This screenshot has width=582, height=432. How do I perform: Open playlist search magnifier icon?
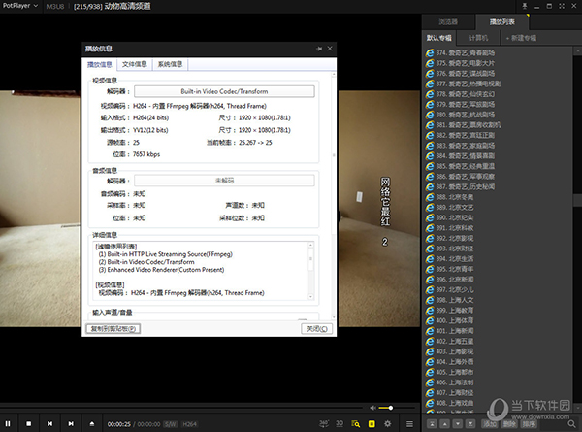tap(571, 424)
